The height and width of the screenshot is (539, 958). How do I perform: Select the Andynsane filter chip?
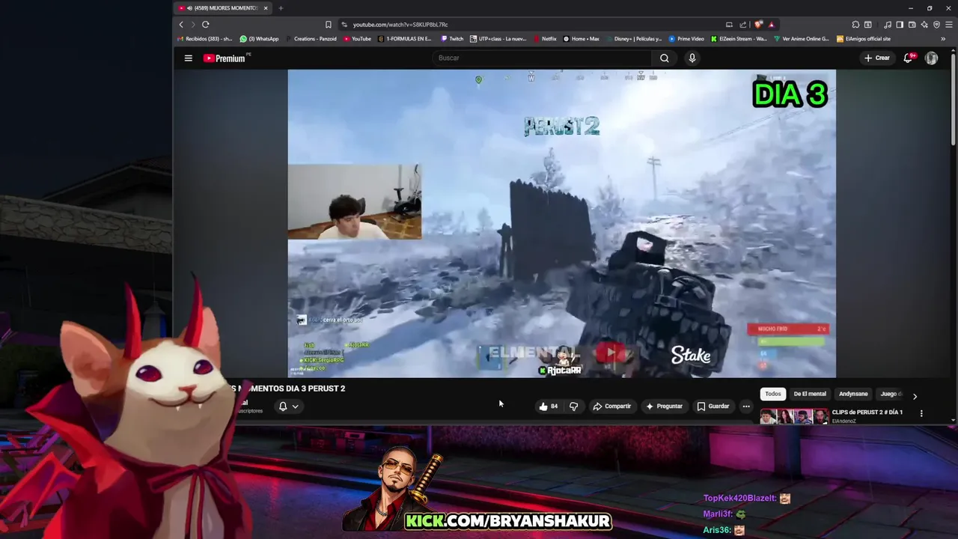[x=853, y=394]
